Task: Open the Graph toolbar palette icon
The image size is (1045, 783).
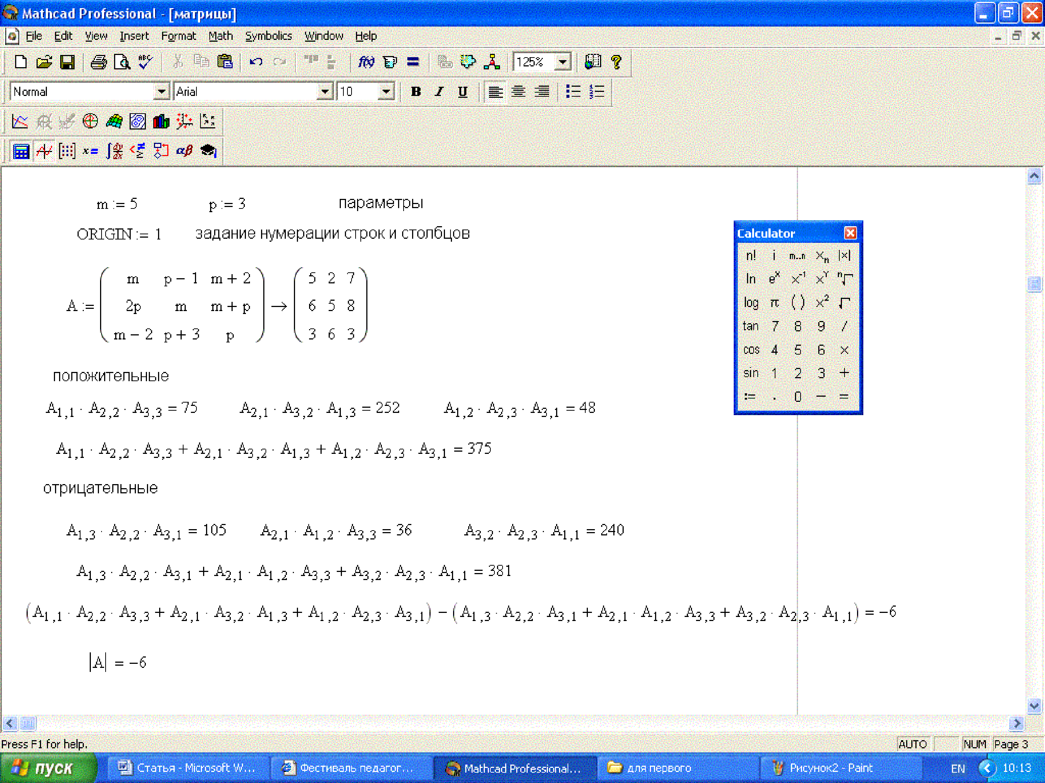Action: (44, 151)
